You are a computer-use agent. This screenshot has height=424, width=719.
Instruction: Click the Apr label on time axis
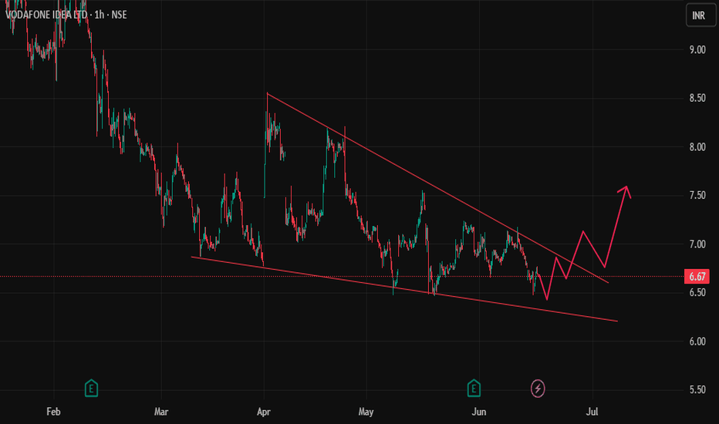[264, 412]
